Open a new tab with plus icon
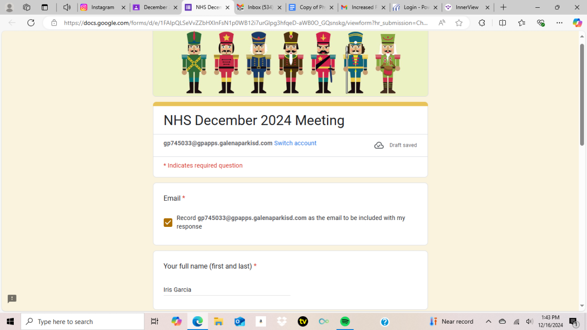587x330 pixels. coord(504,7)
